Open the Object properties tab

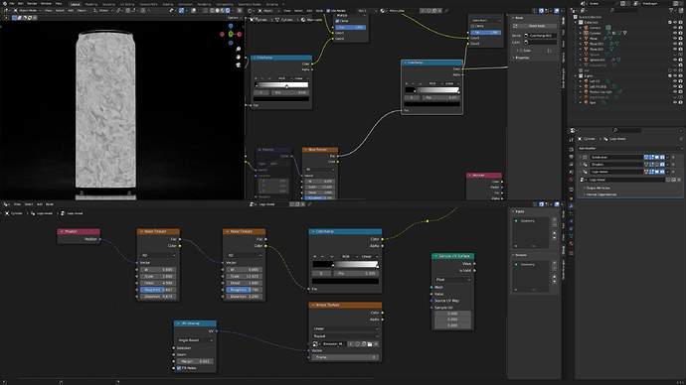coord(572,198)
